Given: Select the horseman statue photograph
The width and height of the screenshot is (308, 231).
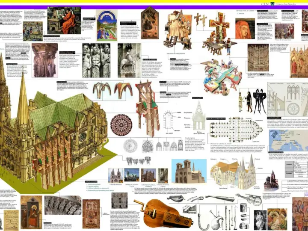Looking at the screenshot, I should 129,60.
